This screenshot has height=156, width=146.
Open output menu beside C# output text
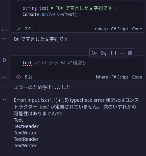point(4,39)
